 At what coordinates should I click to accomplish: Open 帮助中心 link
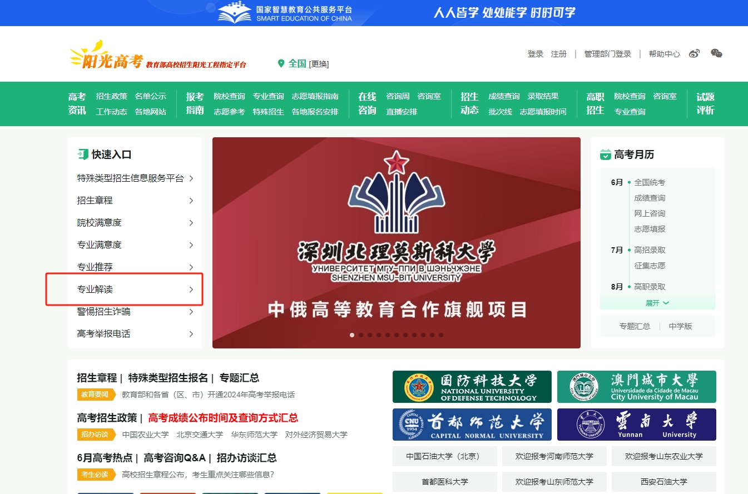point(665,54)
